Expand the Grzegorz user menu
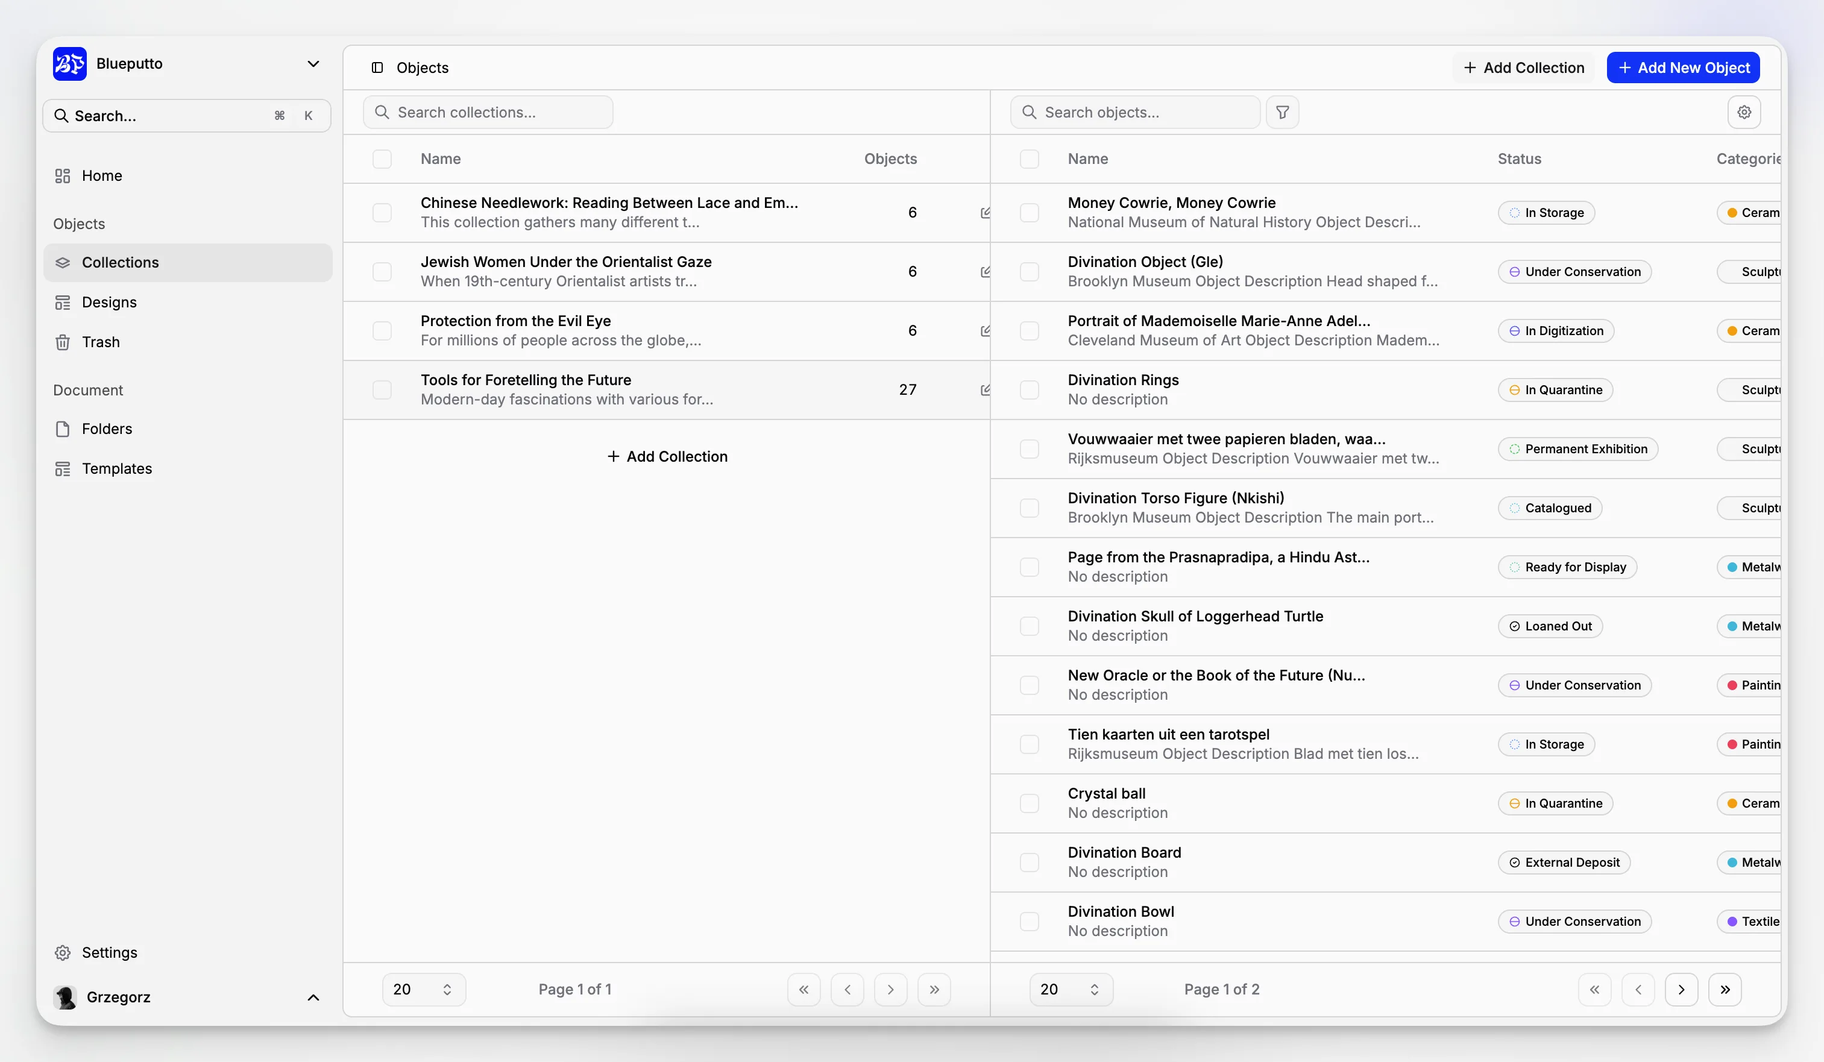The height and width of the screenshot is (1062, 1824). (313, 998)
